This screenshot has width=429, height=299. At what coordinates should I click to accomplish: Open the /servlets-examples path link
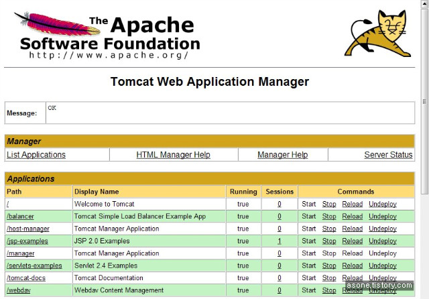coord(34,265)
